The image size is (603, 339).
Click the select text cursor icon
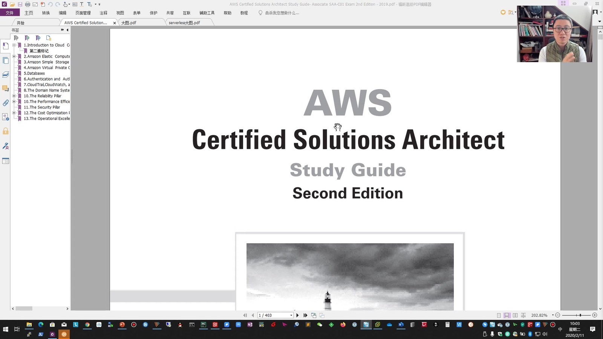pos(89,4)
